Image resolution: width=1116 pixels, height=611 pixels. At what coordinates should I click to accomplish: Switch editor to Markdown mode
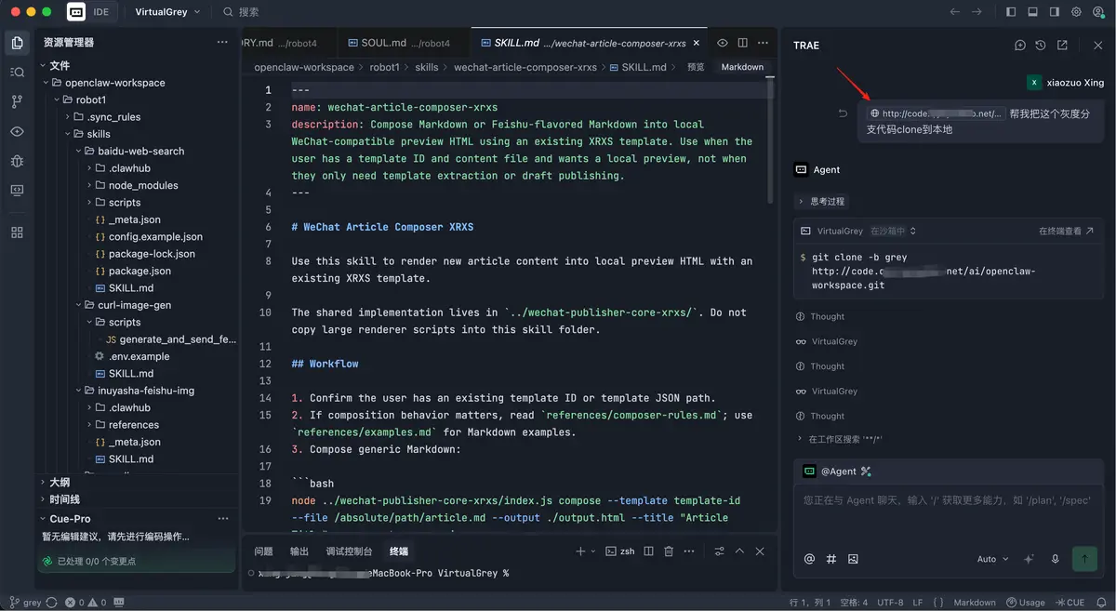tap(742, 67)
